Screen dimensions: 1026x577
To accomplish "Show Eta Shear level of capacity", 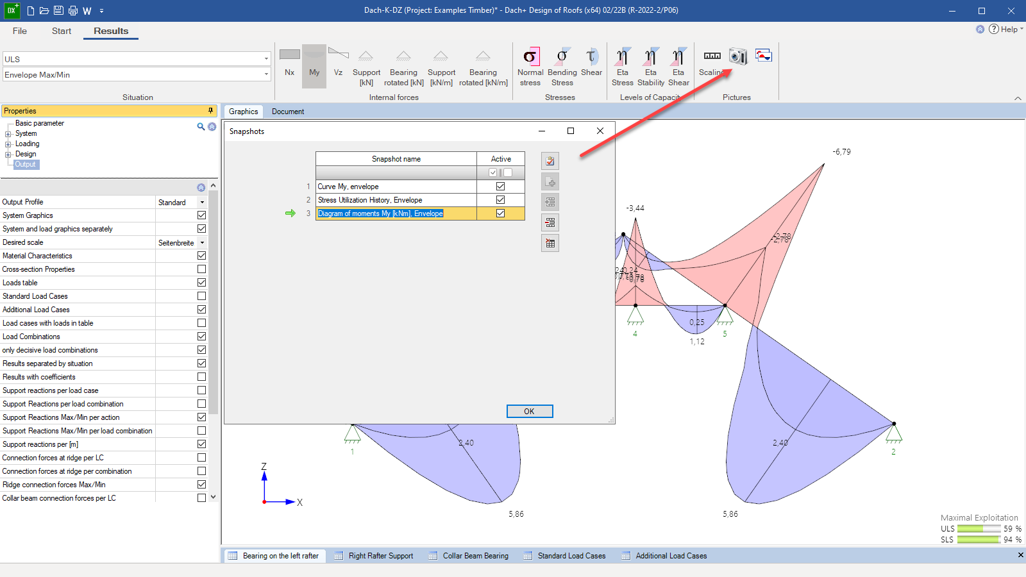I will pos(678,67).
